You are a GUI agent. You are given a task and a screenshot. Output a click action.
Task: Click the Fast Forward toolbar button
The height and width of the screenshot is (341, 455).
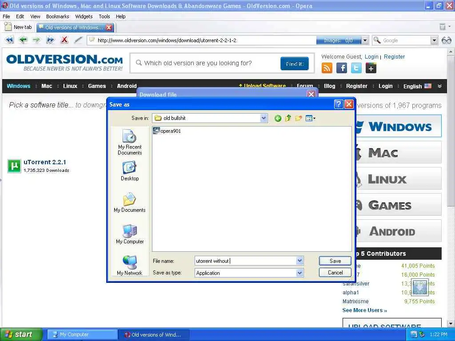click(50, 40)
